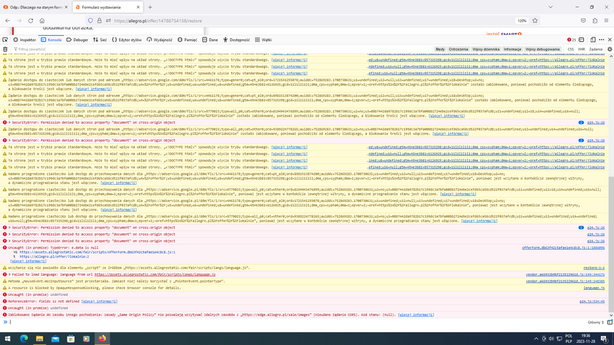Screen dimensions: 614x345
Task: Open tracking protection shield icon
Action: [x=90, y=21]
